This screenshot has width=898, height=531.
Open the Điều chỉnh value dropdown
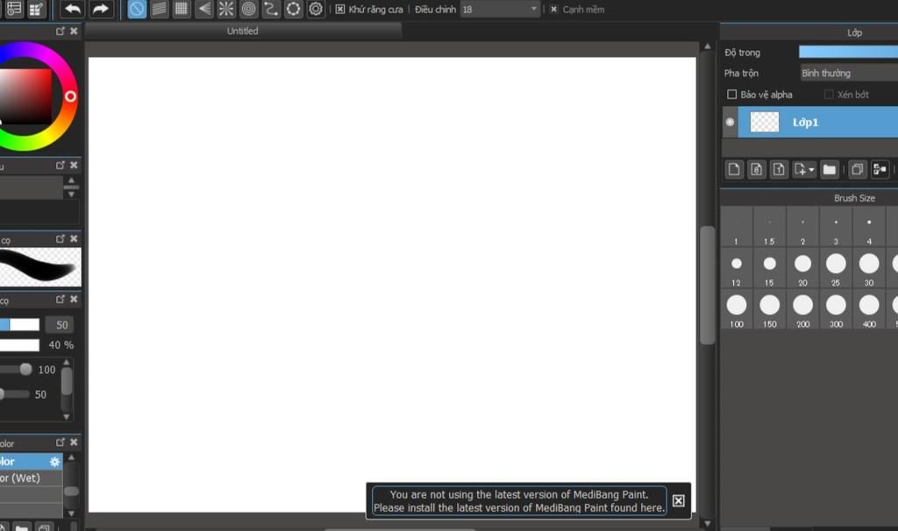click(534, 9)
